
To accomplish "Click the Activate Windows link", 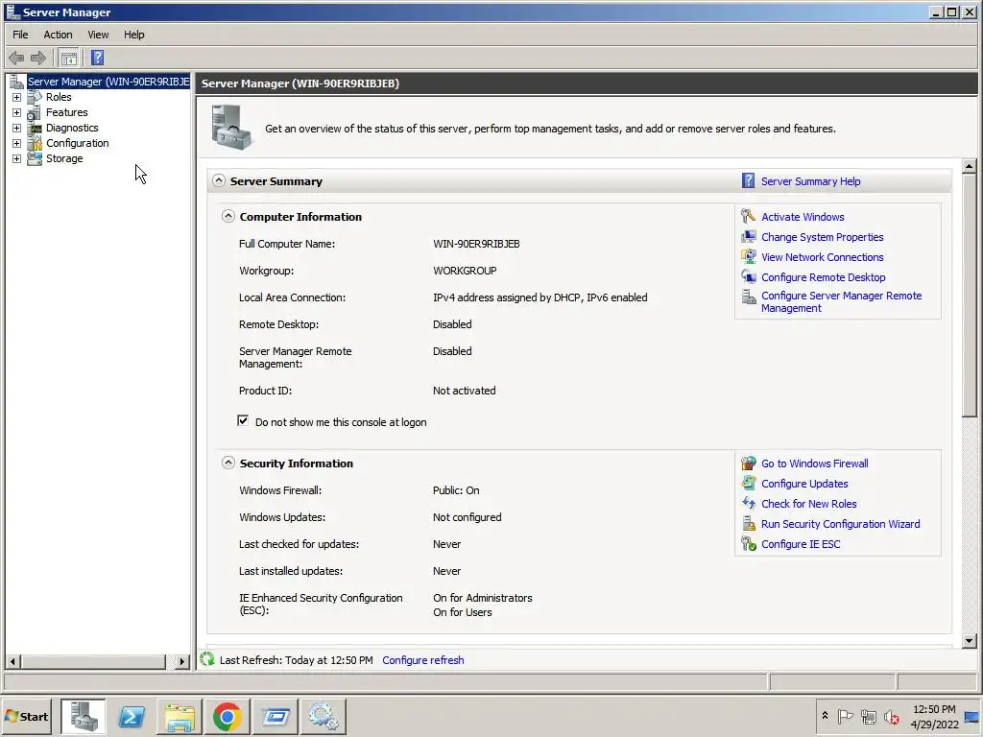I will (x=803, y=217).
